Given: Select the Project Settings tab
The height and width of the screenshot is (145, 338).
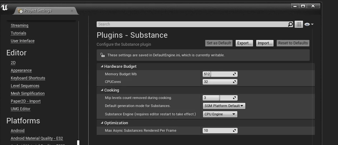Looking at the screenshot, I should tap(46, 10).
